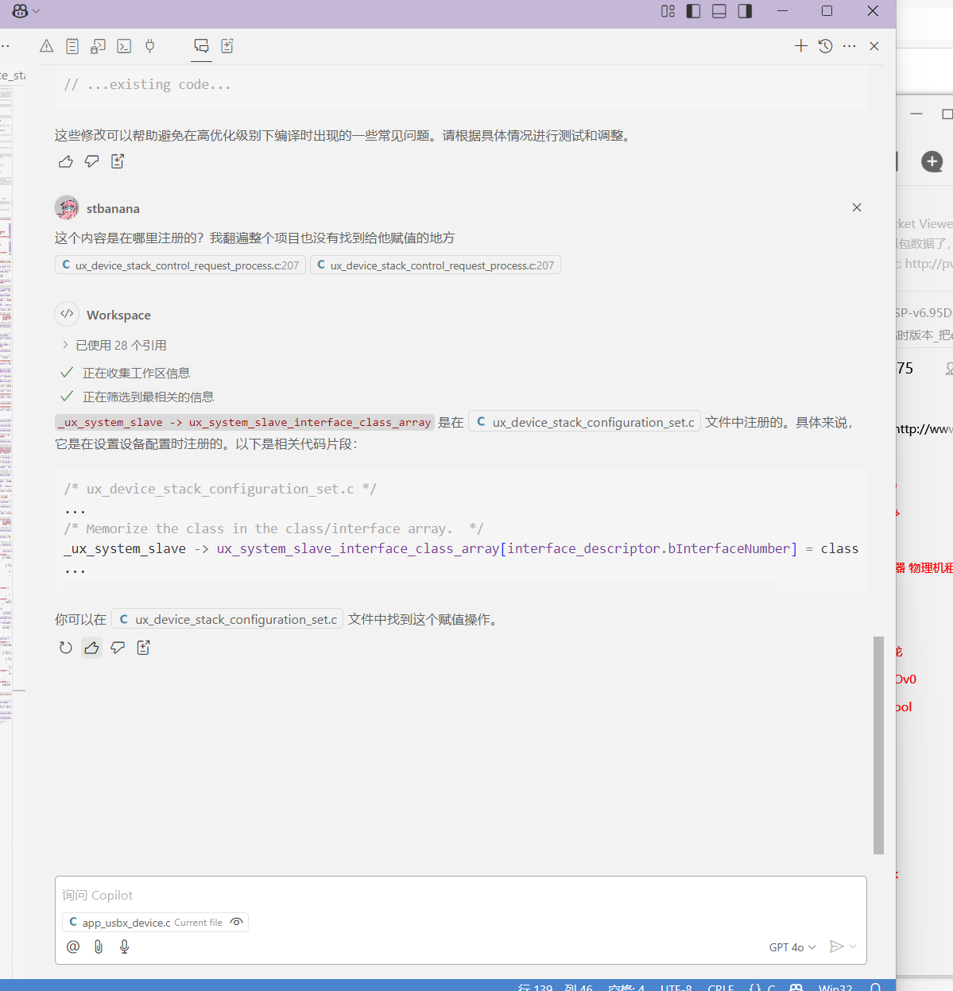Click the app_usbx_device.c Current file chip

(x=155, y=922)
